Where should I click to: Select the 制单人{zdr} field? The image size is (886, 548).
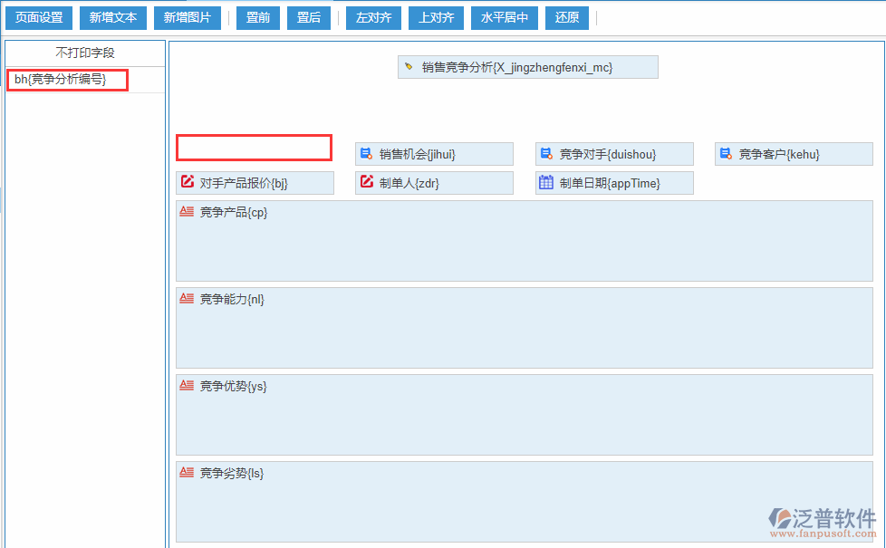point(434,183)
